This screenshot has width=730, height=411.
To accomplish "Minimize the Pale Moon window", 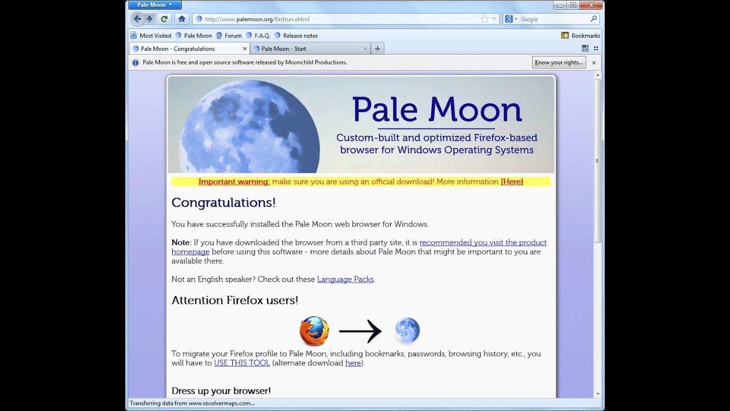I will click(559, 5).
